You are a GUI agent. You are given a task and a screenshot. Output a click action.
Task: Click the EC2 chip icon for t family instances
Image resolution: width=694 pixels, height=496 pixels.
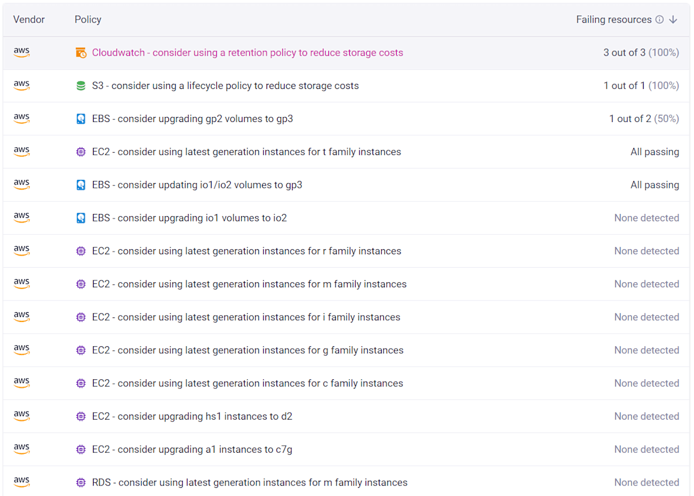81,152
